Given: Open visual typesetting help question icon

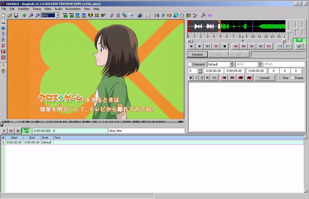Looking at the screenshot, I should pyautogui.click(x=3, y=71).
